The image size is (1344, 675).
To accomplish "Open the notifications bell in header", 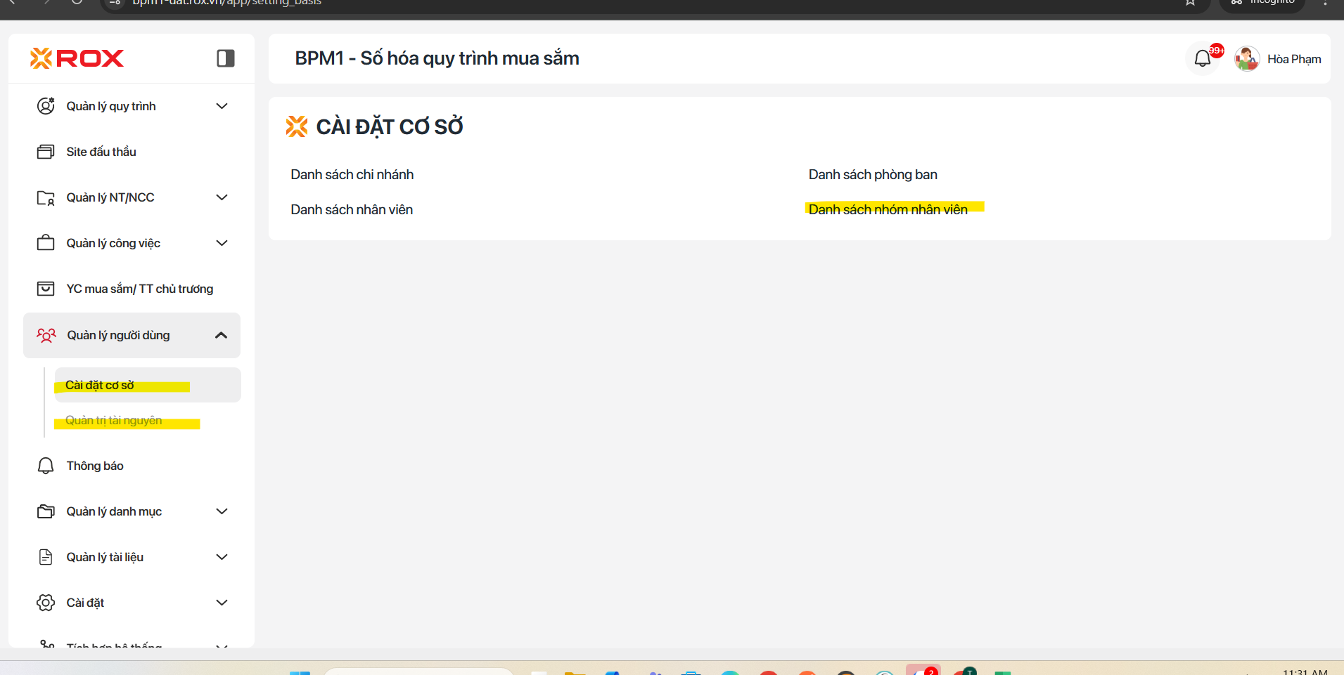I will coord(1203,58).
